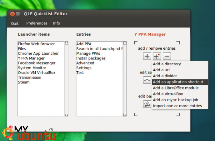215x141 pixels.
Task: Click the up arrow under edit section
Action: [x=147, y=80]
